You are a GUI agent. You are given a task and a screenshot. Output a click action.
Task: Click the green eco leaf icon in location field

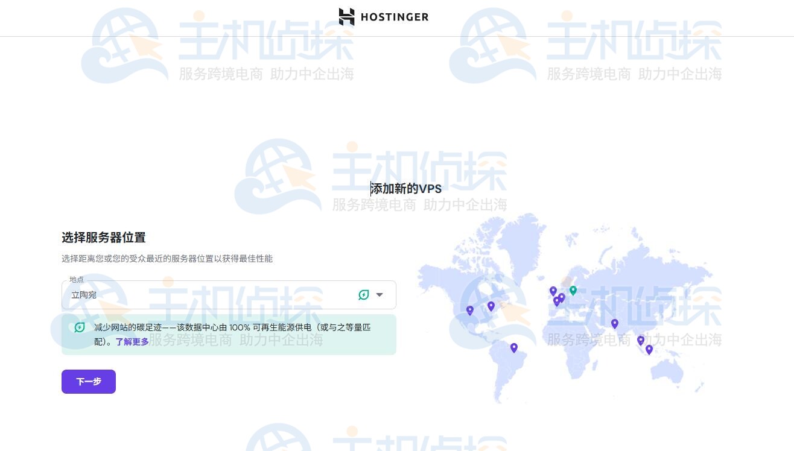click(x=363, y=295)
